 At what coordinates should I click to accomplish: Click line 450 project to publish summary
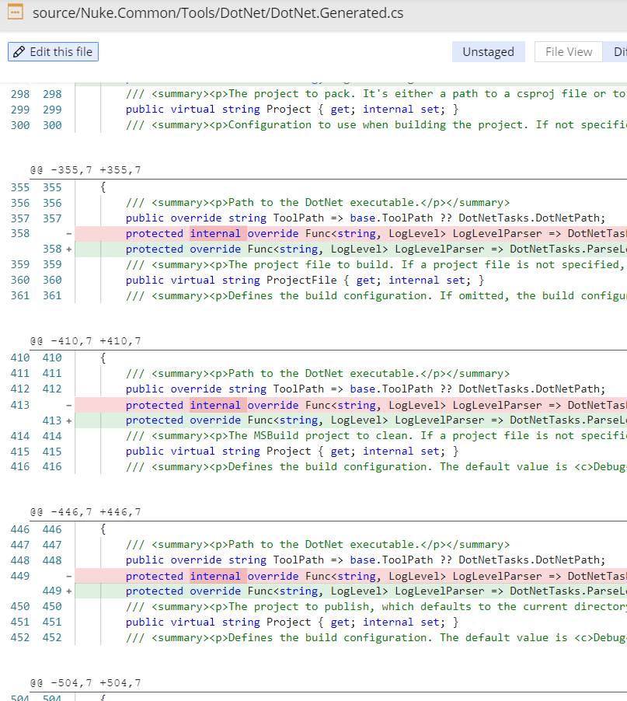pyautogui.click(x=376, y=607)
